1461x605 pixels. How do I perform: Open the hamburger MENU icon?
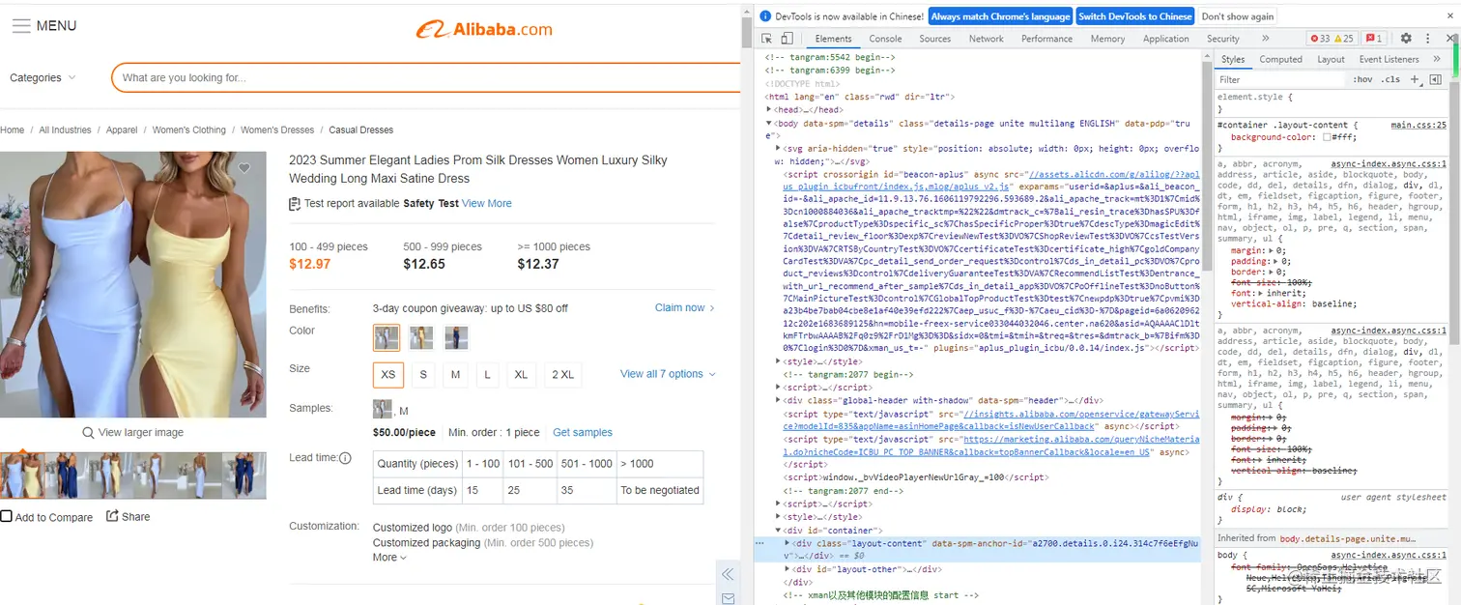click(21, 26)
